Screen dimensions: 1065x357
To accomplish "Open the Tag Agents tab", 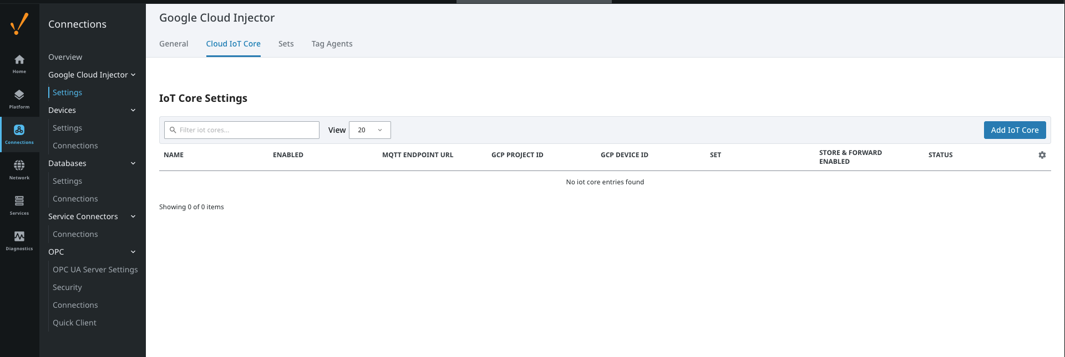I will tap(332, 44).
